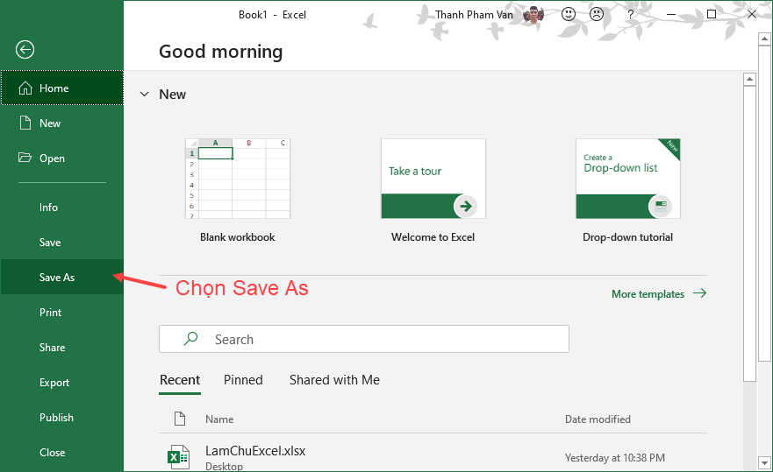
Task: Open the Export menu item
Action: tap(54, 383)
